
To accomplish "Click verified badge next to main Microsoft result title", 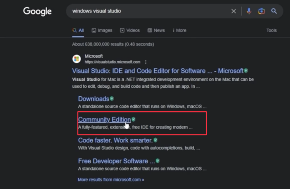I will 246,70.
